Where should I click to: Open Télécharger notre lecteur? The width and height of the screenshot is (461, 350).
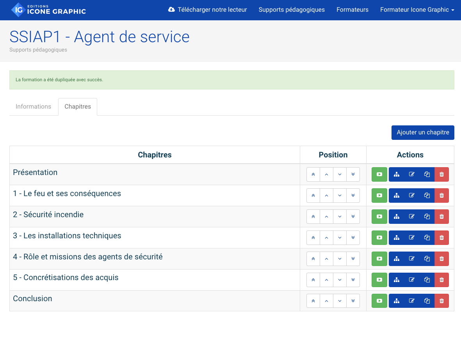point(208,10)
